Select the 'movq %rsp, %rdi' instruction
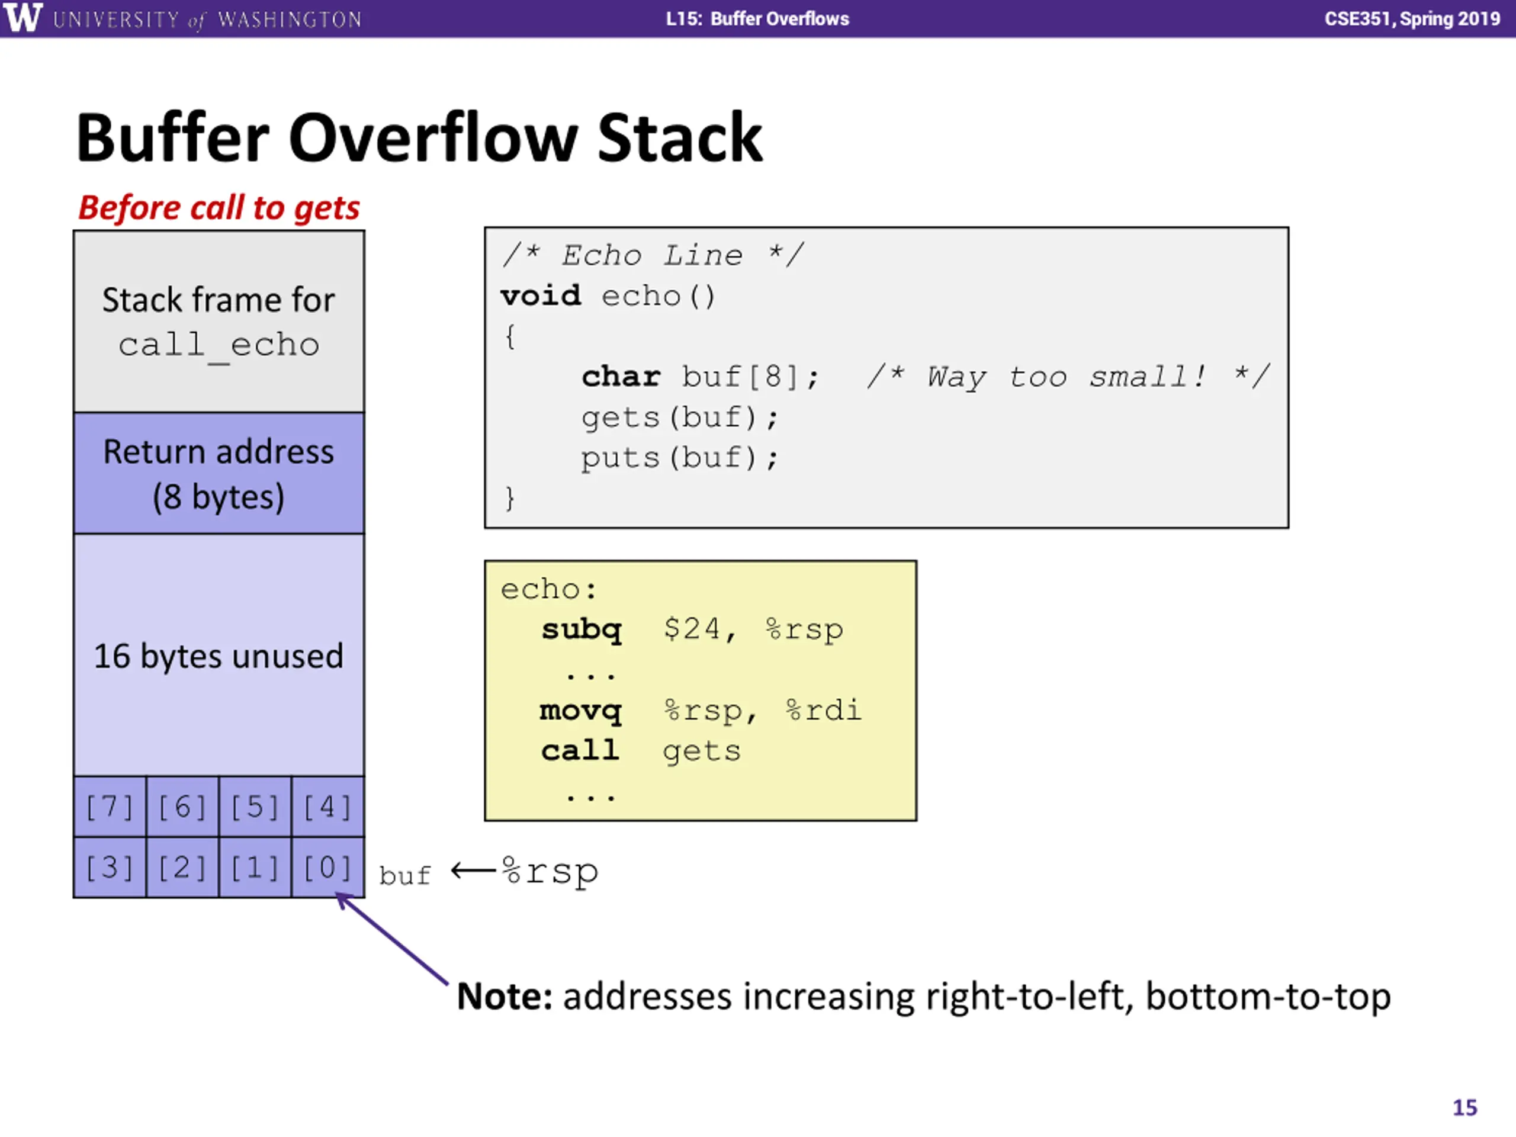1516x1137 pixels. coord(701,710)
